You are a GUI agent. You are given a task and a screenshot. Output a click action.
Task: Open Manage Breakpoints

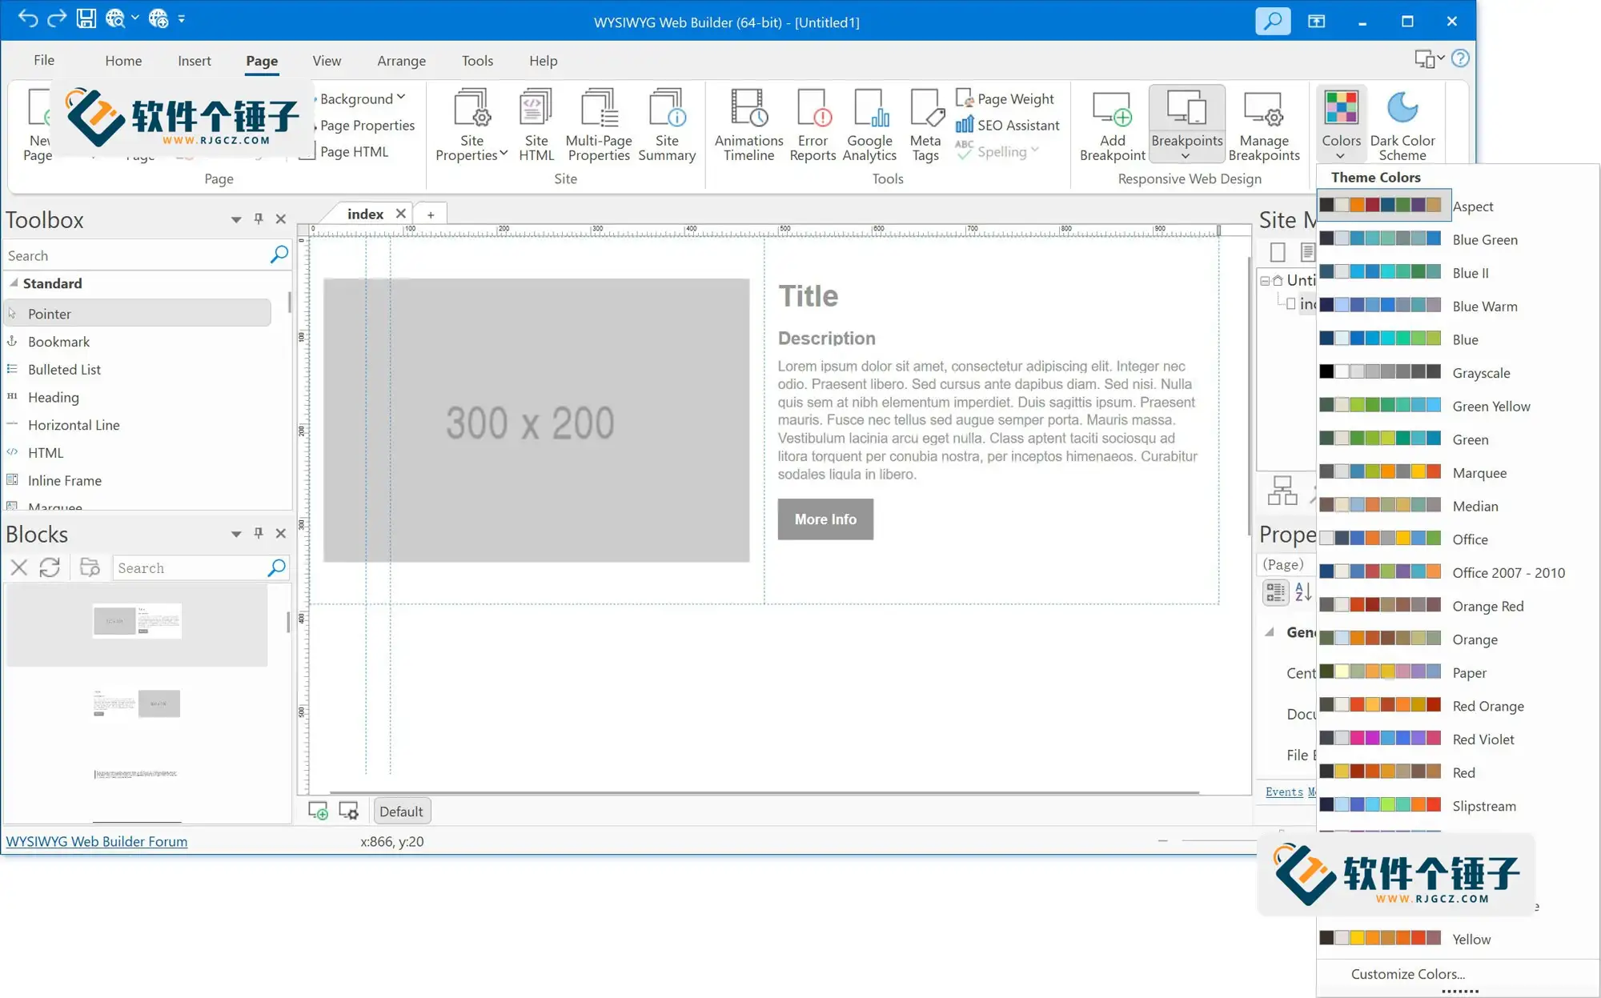click(x=1264, y=125)
